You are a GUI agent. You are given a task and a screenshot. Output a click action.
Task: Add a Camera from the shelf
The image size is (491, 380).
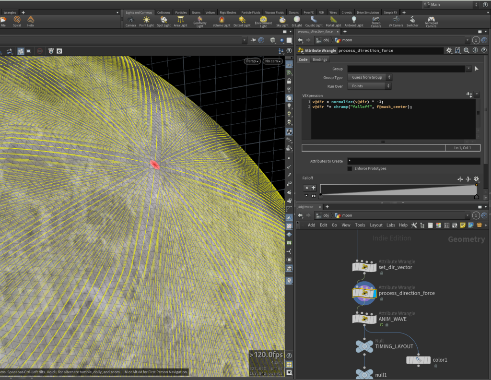click(130, 22)
